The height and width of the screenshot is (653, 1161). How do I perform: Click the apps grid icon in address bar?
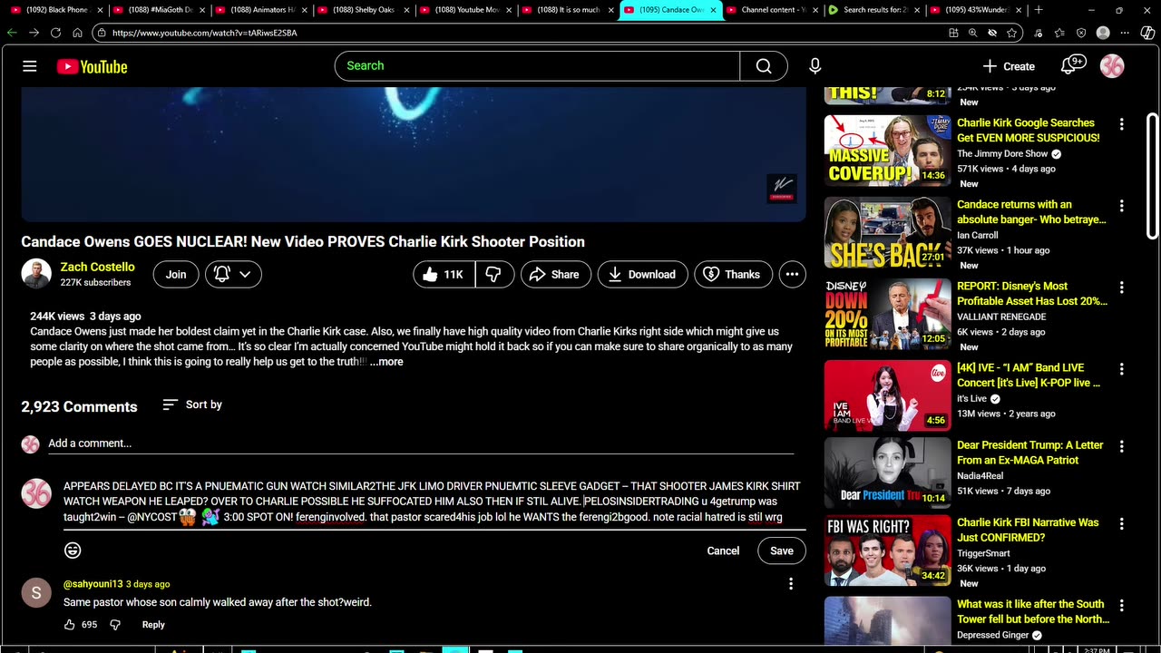click(953, 33)
